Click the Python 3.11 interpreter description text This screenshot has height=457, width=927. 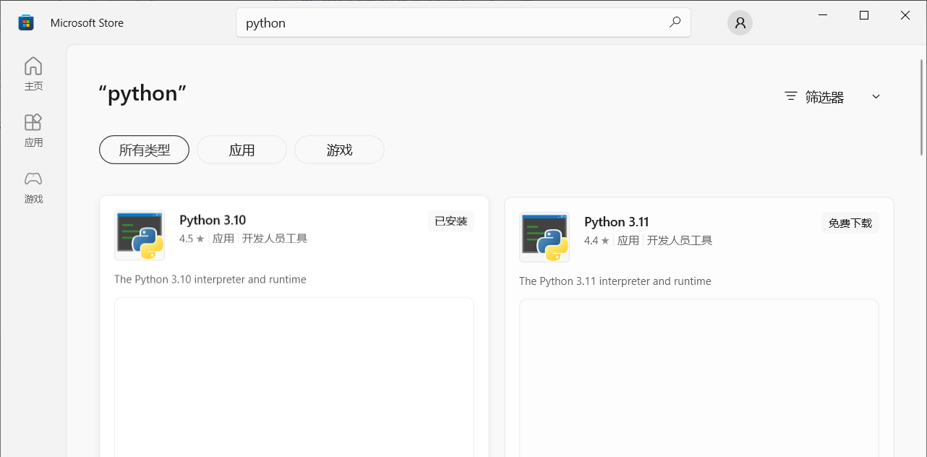(x=615, y=281)
